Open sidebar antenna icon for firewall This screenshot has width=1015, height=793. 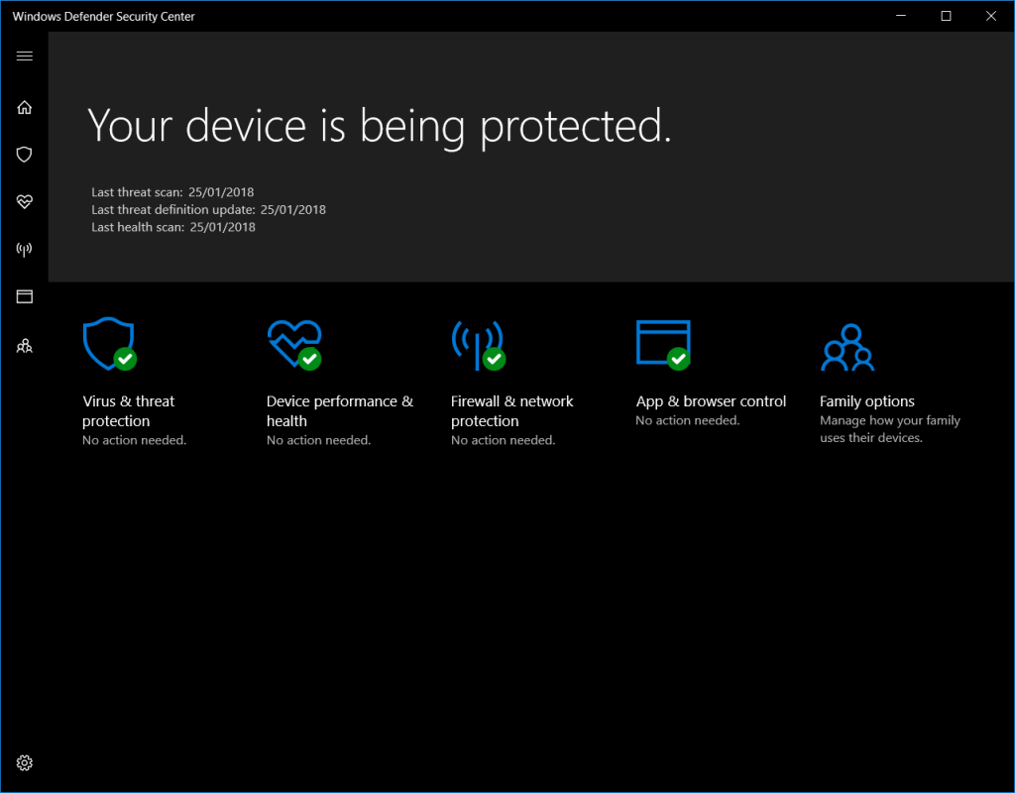click(x=25, y=249)
